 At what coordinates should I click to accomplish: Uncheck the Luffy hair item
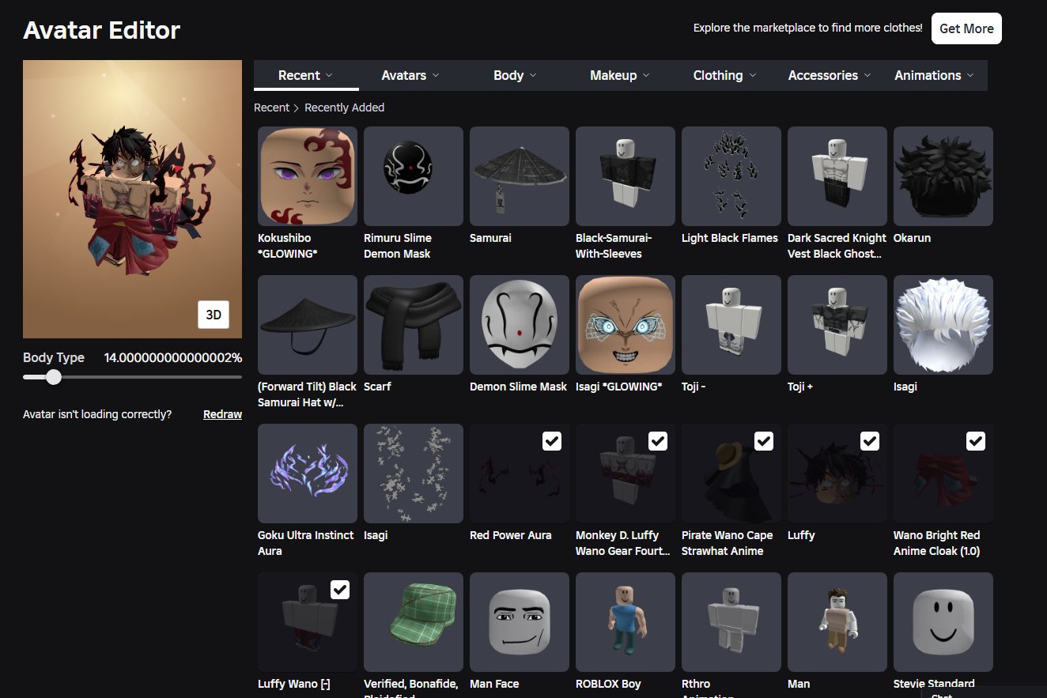pyautogui.click(x=870, y=441)
